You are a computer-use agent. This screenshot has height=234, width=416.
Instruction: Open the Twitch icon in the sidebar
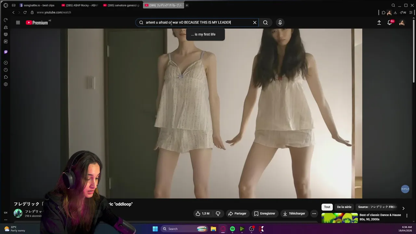pyautogui.click(x=6, y=52)
